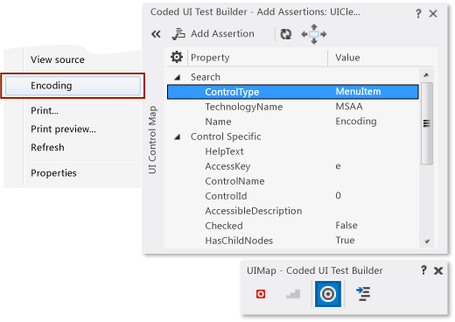Select the Name property row
Screen dimensions: 455x322
click(293, 122)
